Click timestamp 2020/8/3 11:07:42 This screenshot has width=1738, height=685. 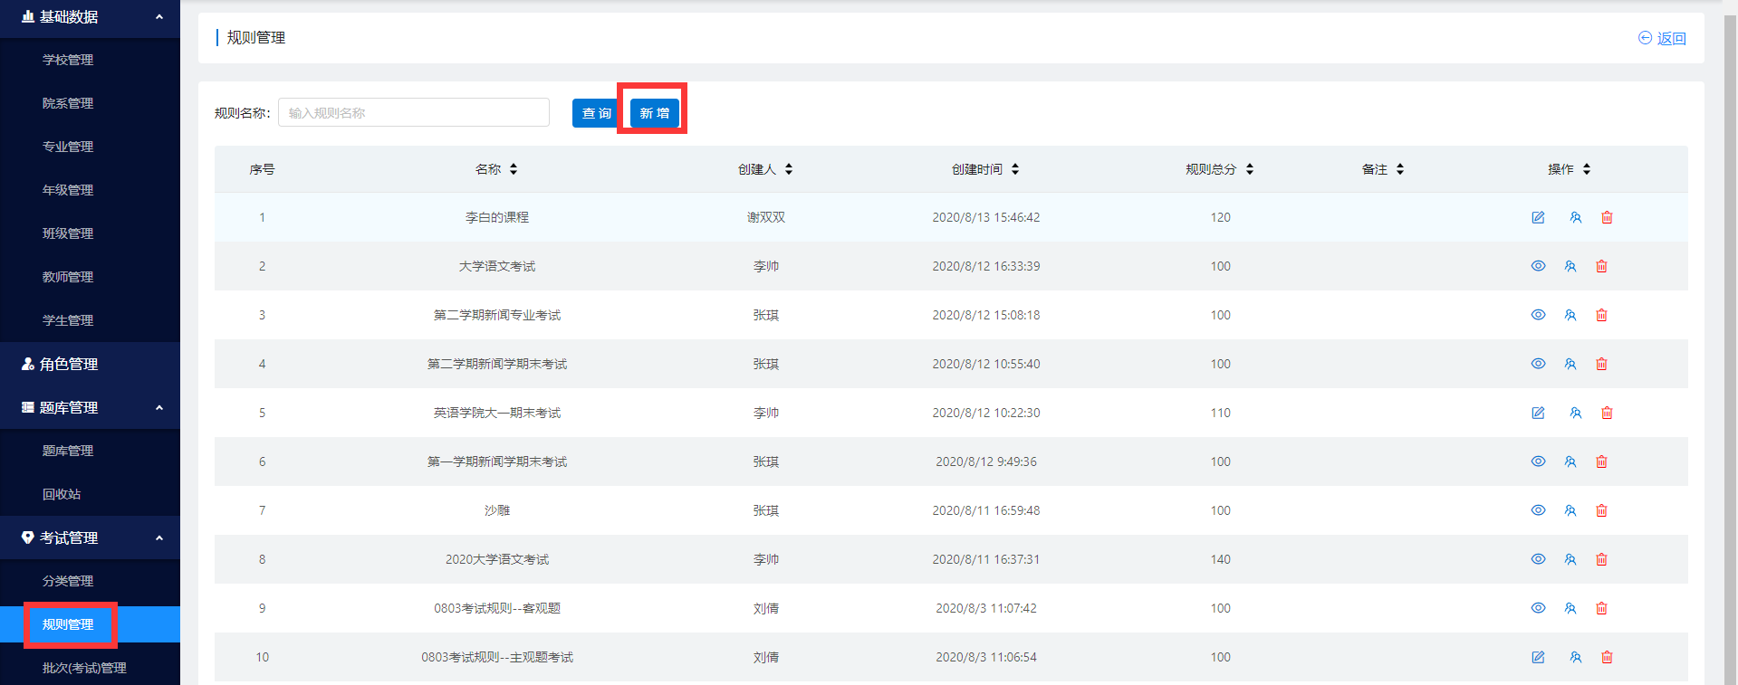986,608
